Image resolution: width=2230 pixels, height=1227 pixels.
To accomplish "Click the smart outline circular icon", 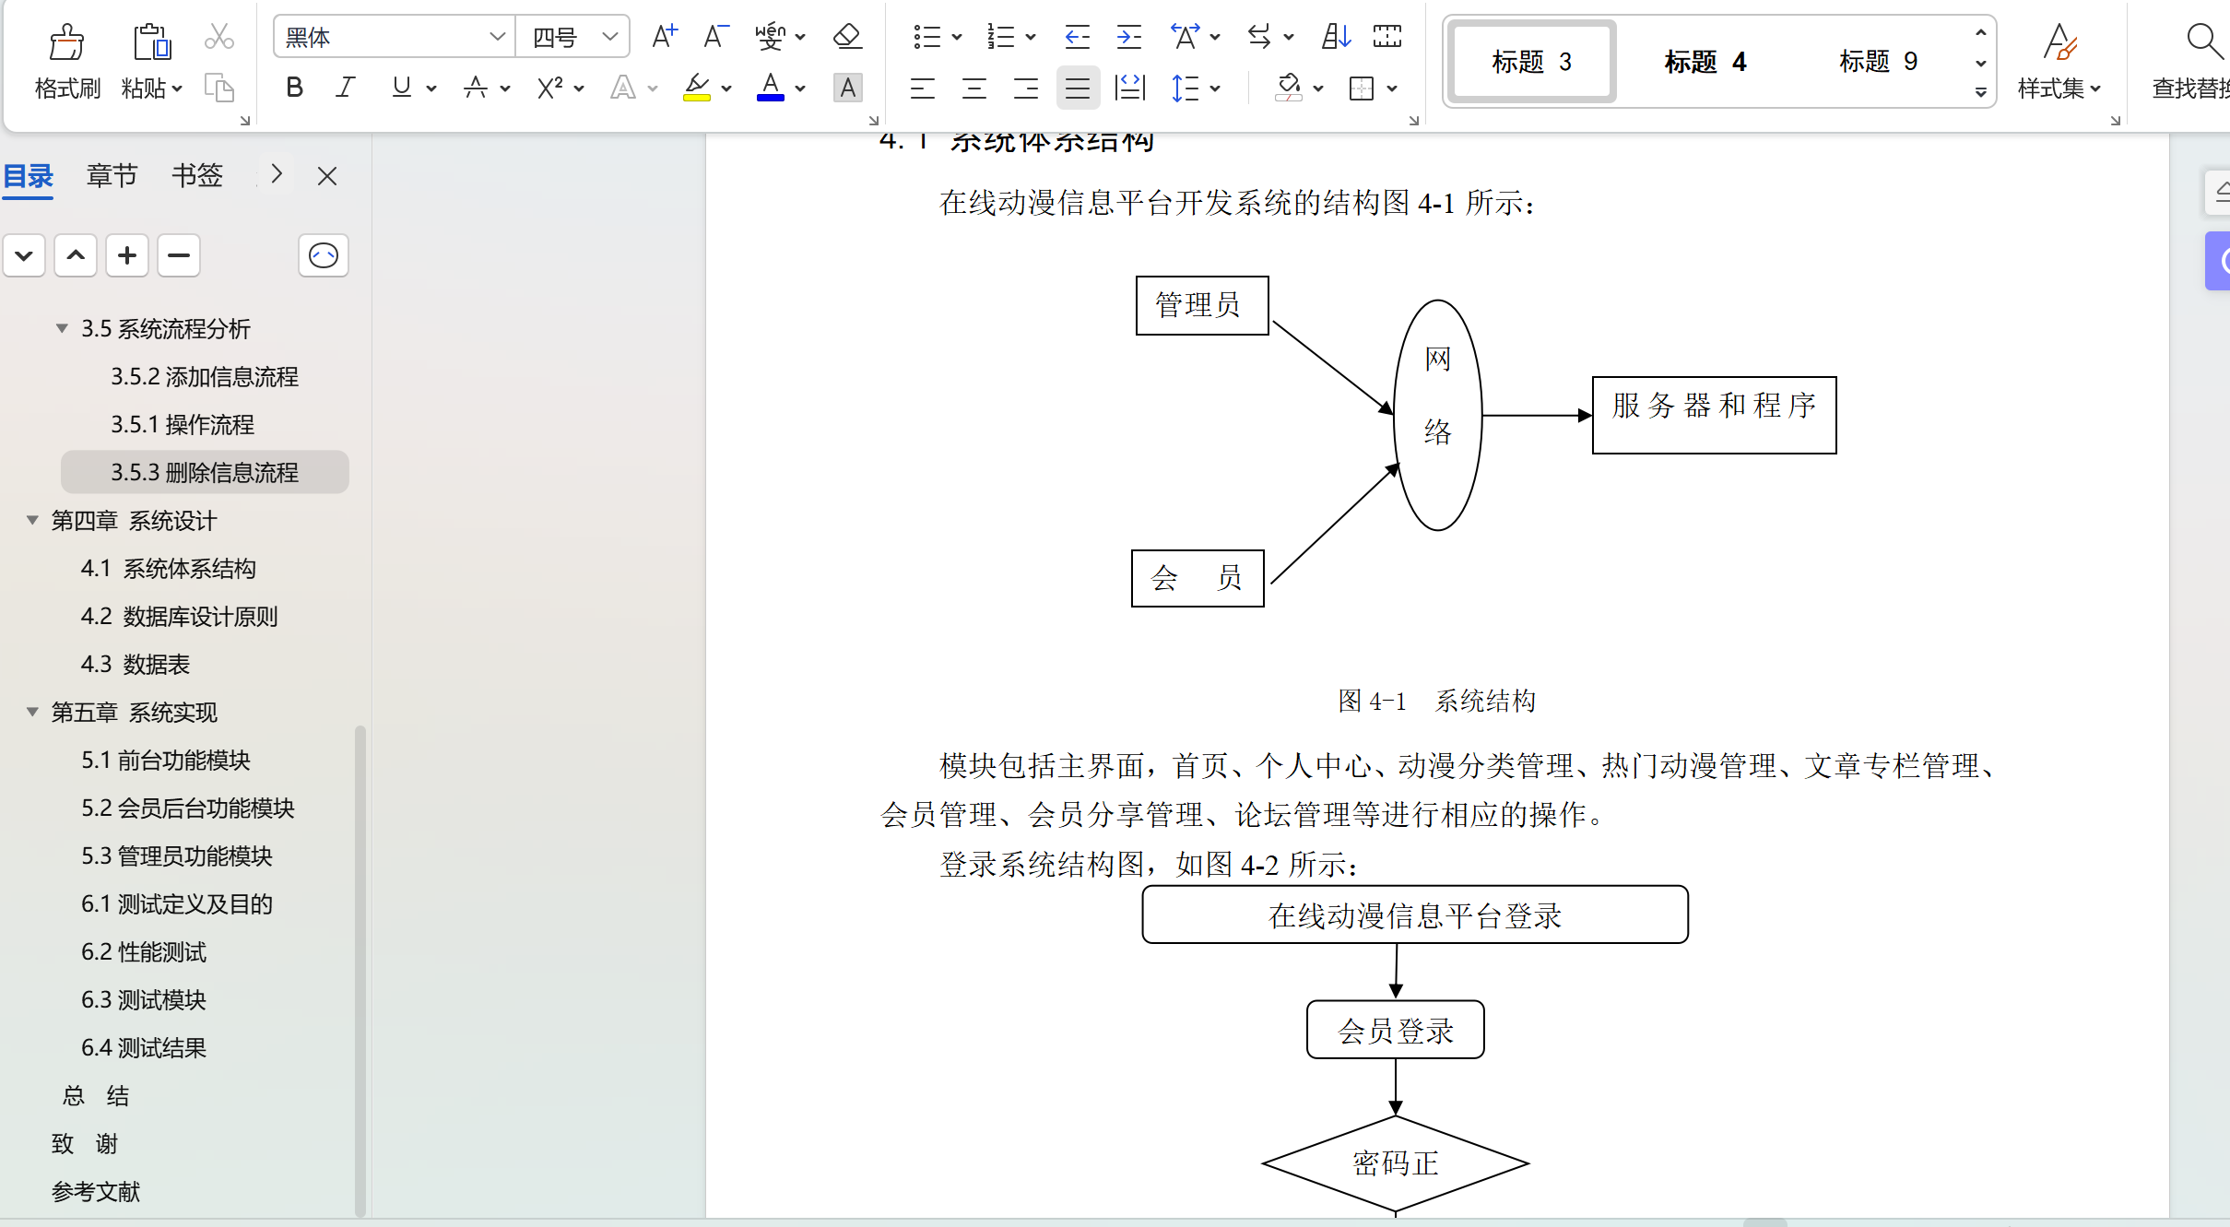I will (x=324, y=255).
